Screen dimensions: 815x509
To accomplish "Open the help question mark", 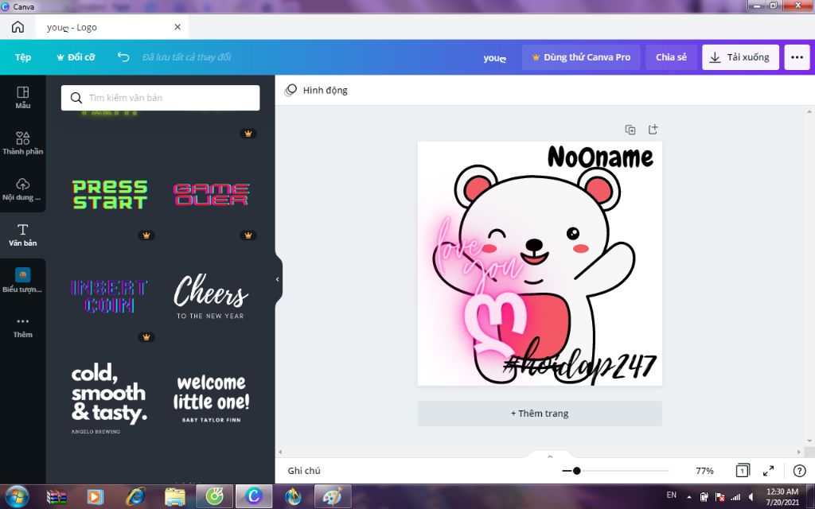I will click(x=799, y=471).
